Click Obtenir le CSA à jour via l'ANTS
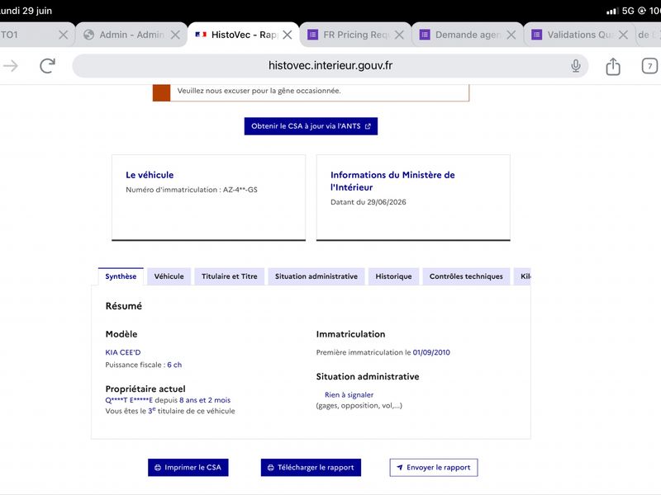The image size is (661, 495). pyautogui.click(x=311, y=126)
